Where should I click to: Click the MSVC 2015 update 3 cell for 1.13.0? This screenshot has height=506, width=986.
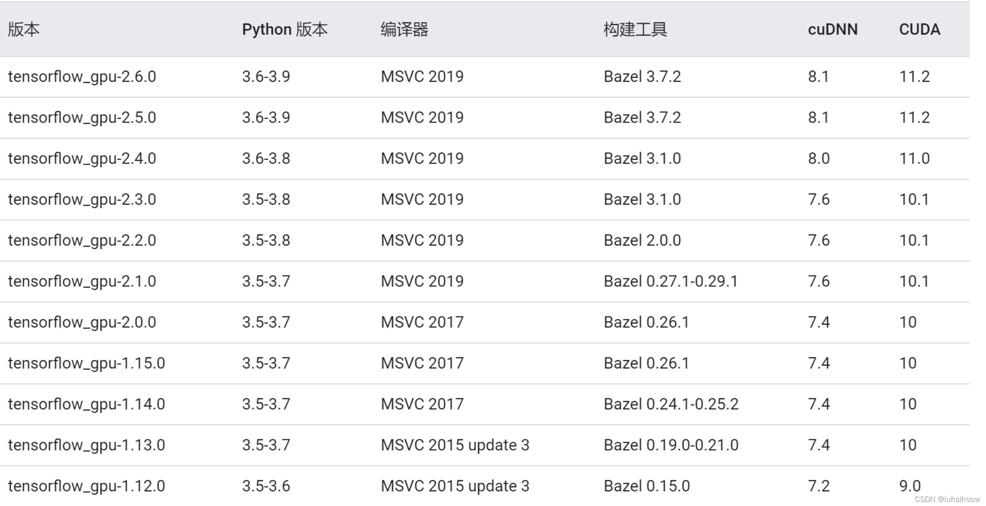click(455, 445)
